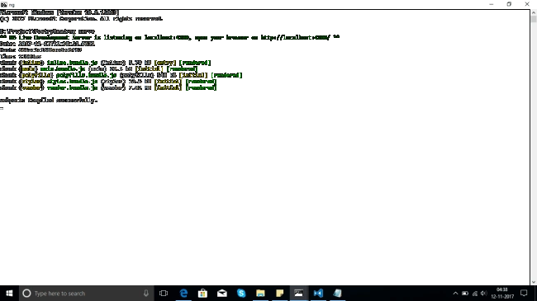Screen dimensions: 537x301
Task: Open Sticky Notes from the taskbar
Action: [279, 293]
